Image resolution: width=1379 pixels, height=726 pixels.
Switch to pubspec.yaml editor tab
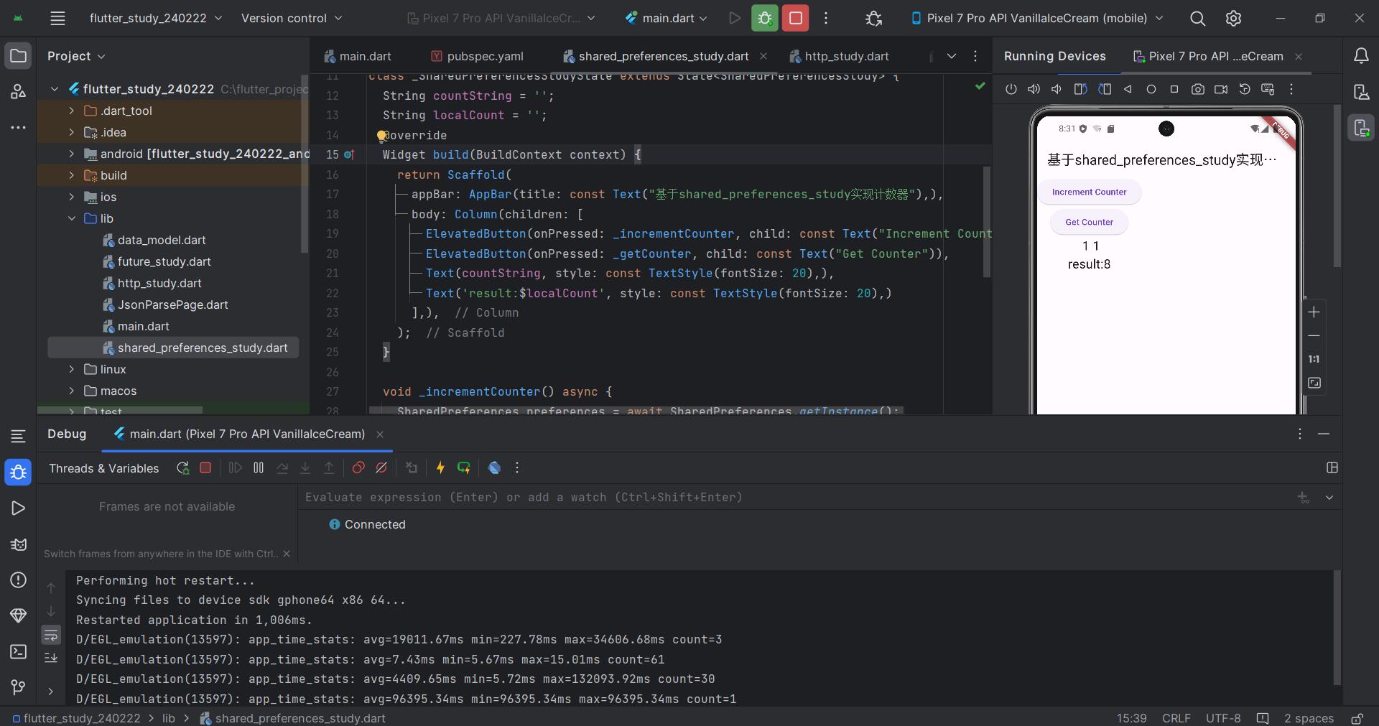pyautogui.click(x=477, y=56)
